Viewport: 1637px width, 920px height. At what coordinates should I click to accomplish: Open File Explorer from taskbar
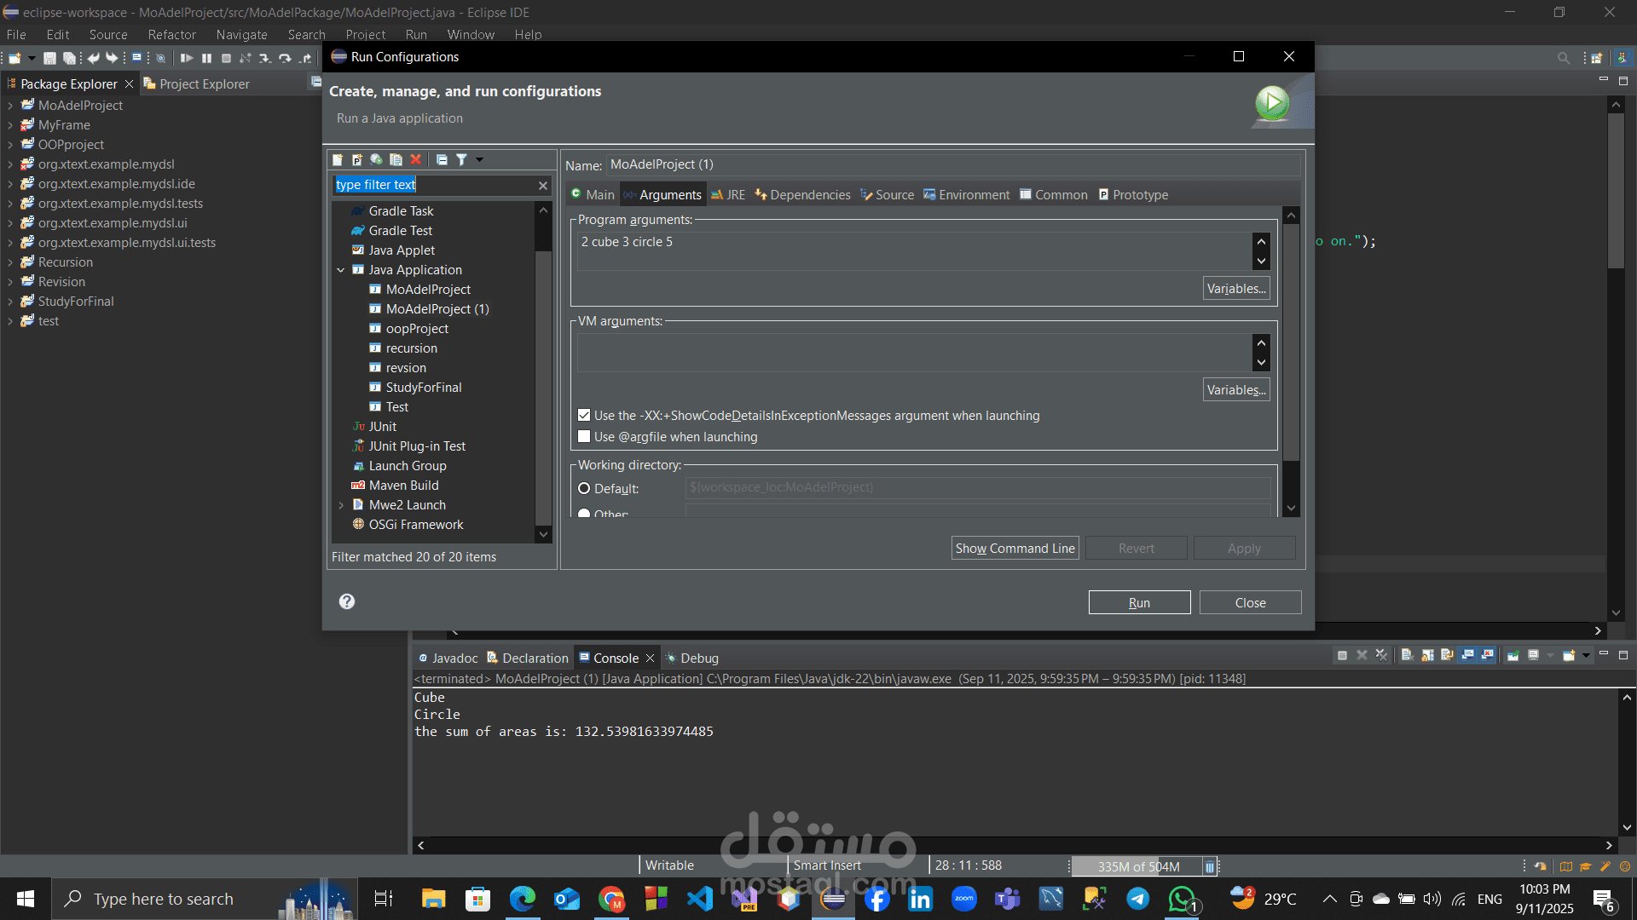[x=433, y=899]
